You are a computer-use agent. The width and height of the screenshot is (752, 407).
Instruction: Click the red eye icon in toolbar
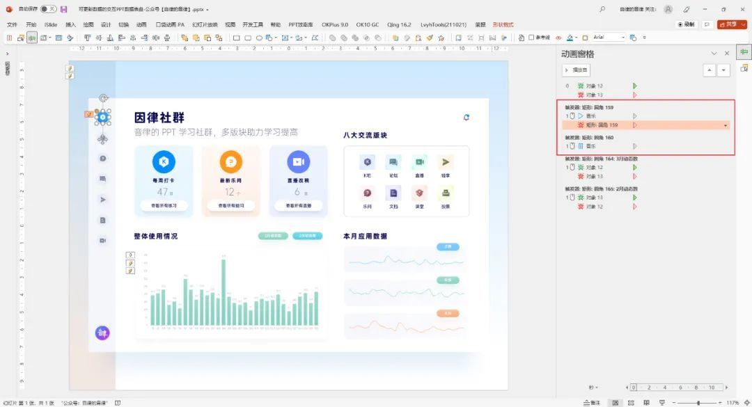click(x=558, y=38)
